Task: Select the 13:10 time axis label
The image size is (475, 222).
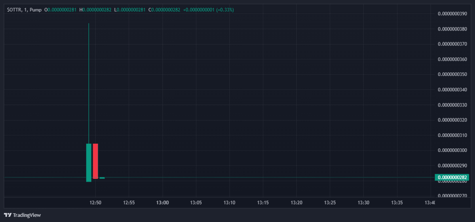Action: pos(230,203)
